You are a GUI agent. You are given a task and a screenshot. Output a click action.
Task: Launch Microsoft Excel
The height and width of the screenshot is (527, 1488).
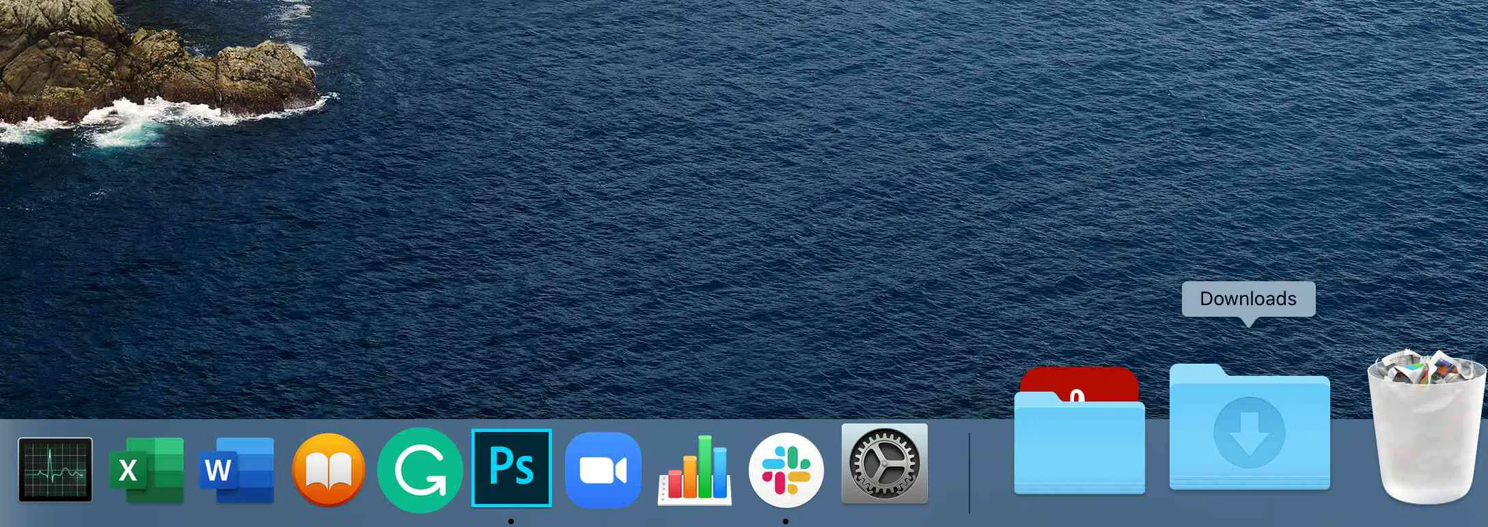(146, 470)
